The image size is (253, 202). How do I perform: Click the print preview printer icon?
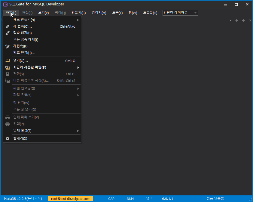point(8,117)
